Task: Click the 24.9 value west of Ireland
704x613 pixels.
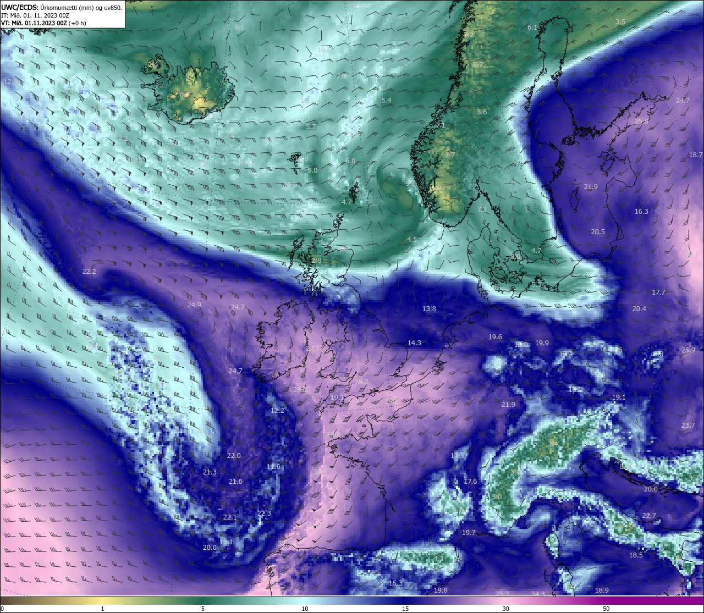Action: coord(194,305)
